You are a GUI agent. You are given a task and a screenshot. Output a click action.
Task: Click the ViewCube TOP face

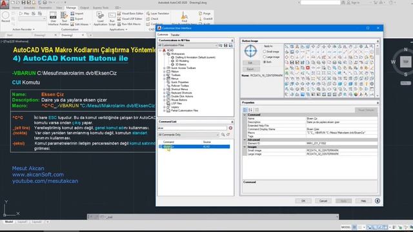pos(406,62)
